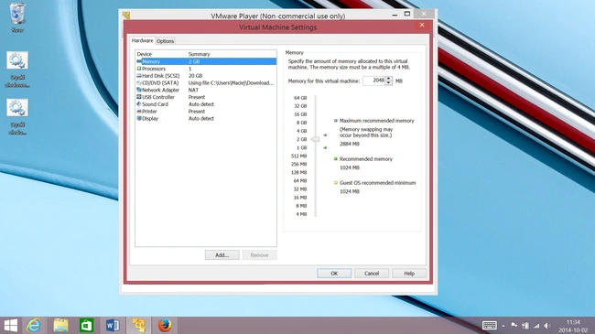The width and height of the screenshot is (595, 334).
Task: Select the Printer device
Action: coord(206,112)
